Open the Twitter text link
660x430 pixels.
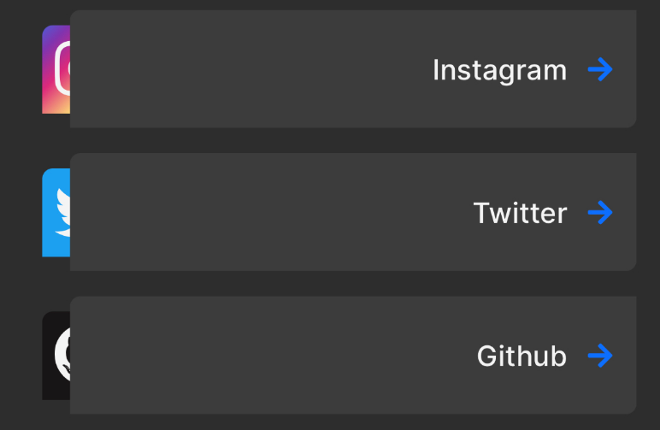pyautogui.click(x=521, y=213)
